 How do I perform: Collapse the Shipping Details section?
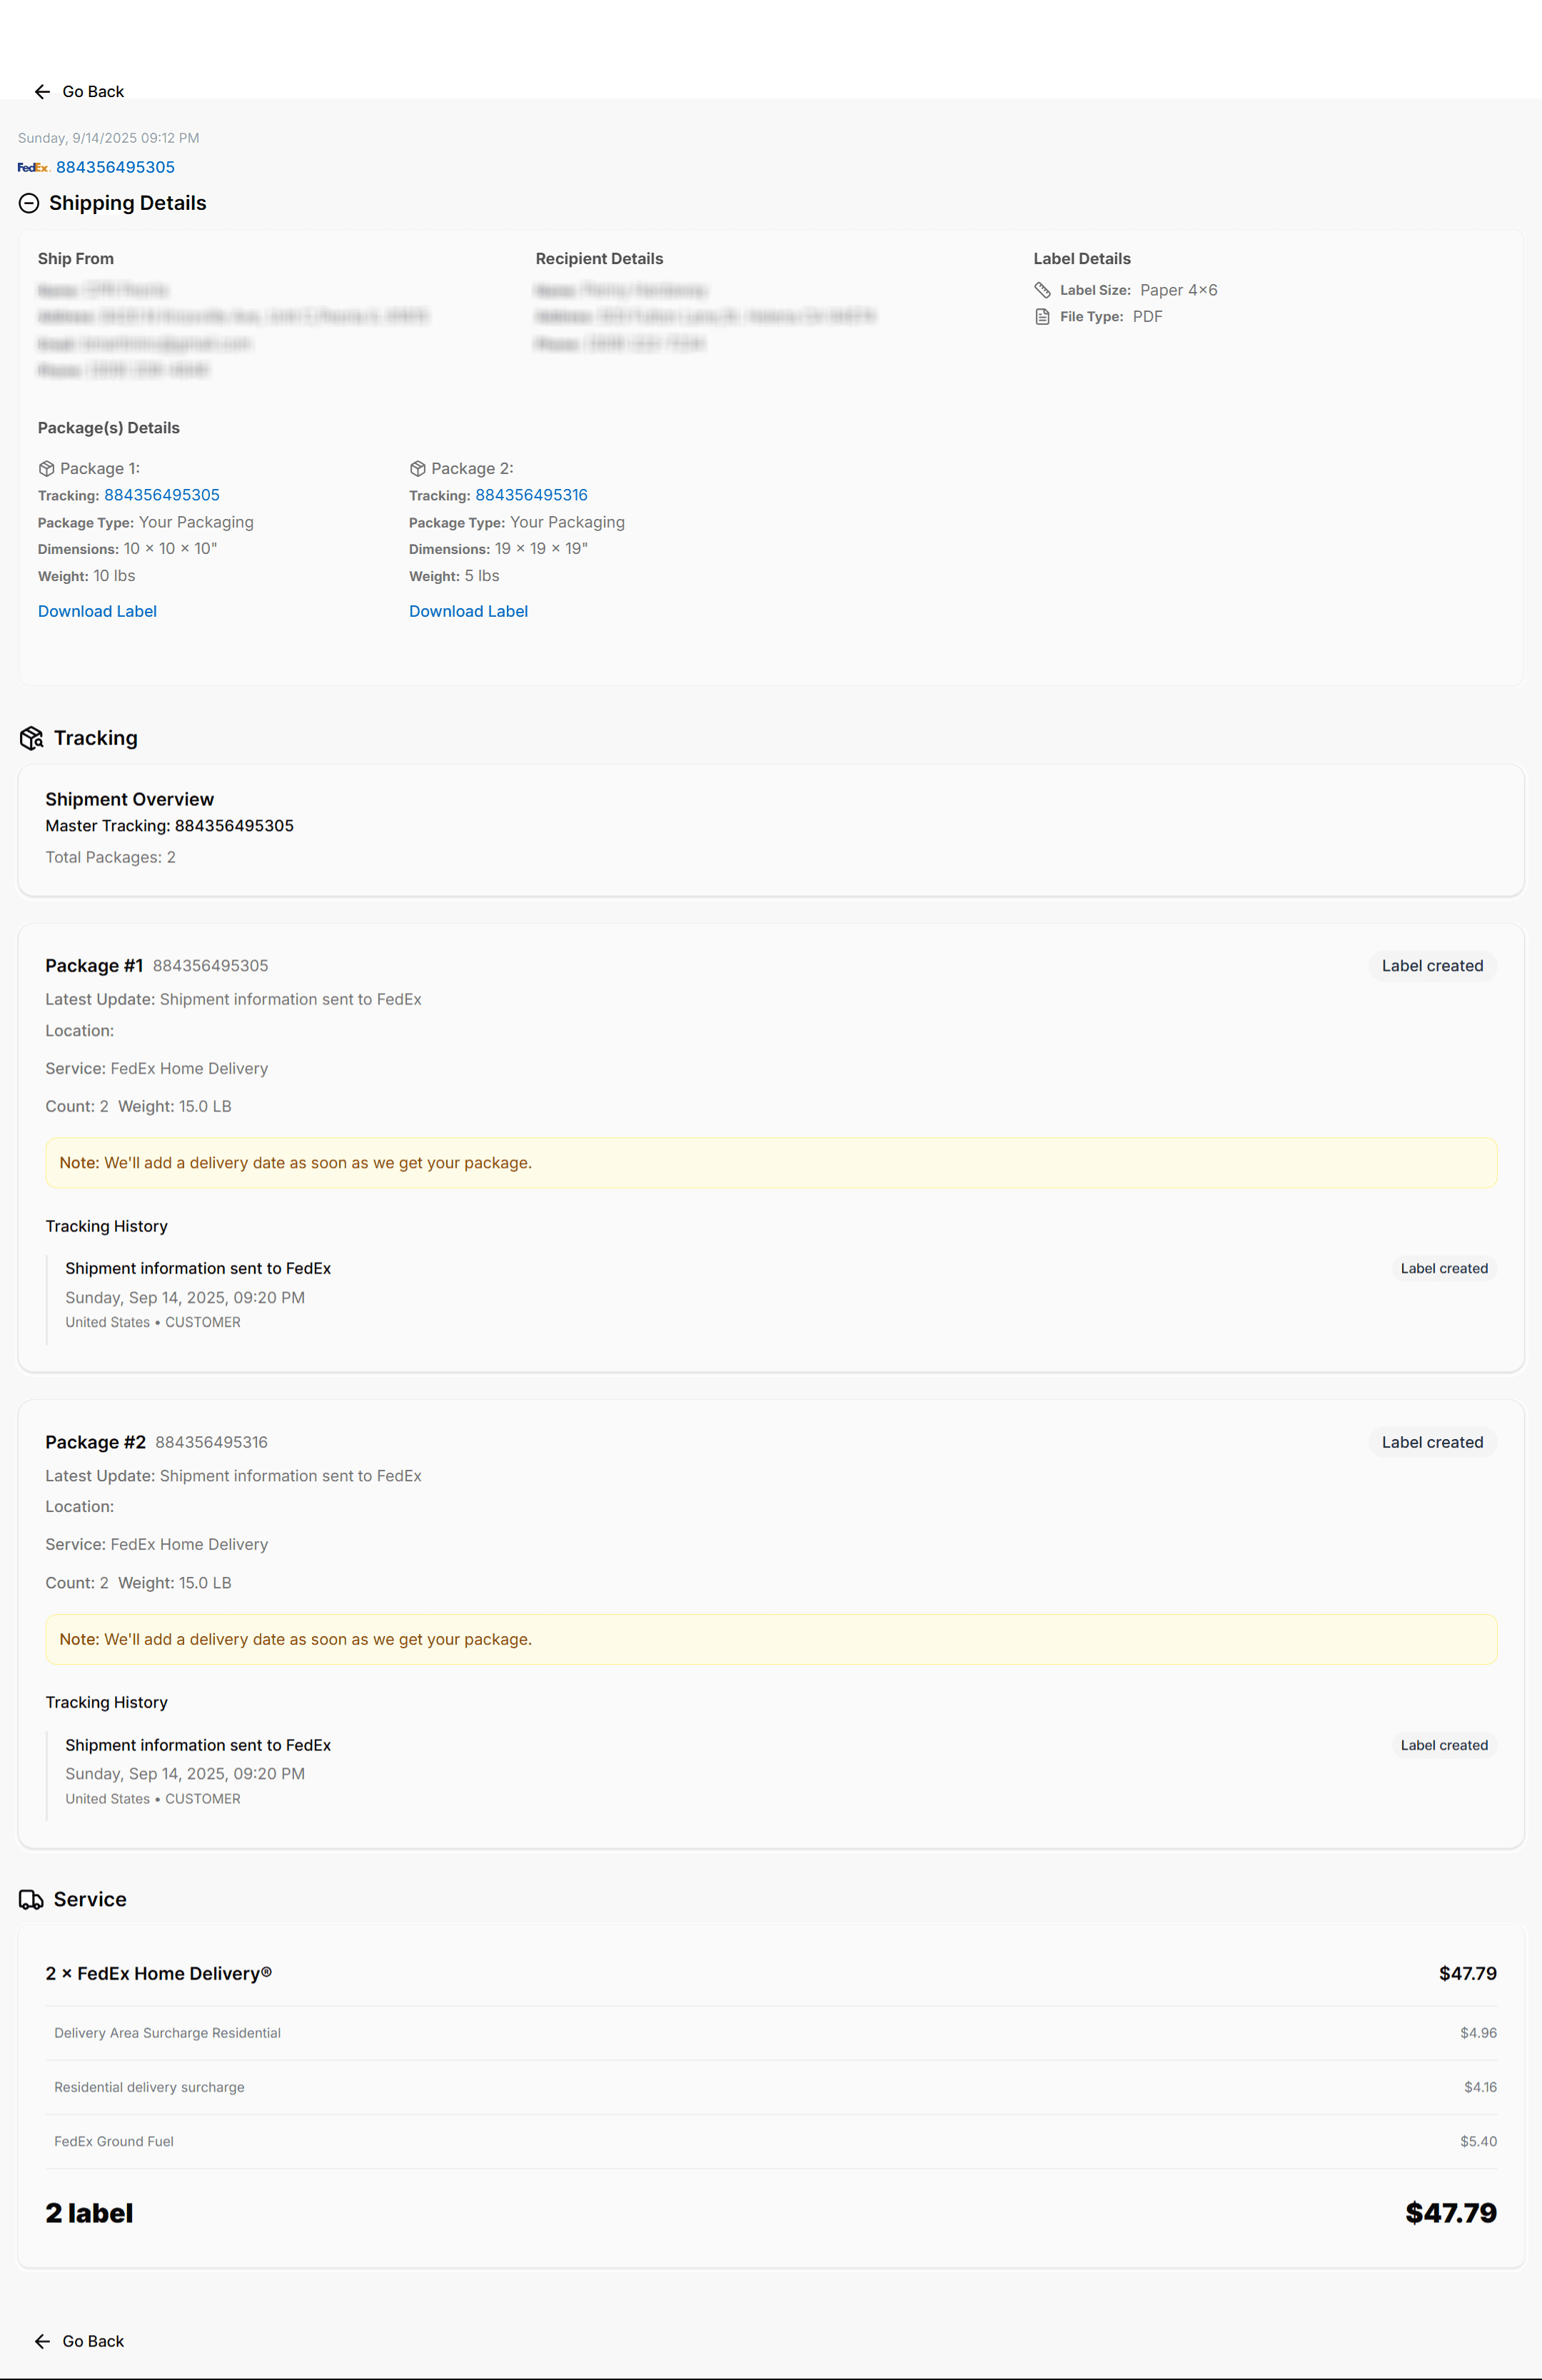29,203
